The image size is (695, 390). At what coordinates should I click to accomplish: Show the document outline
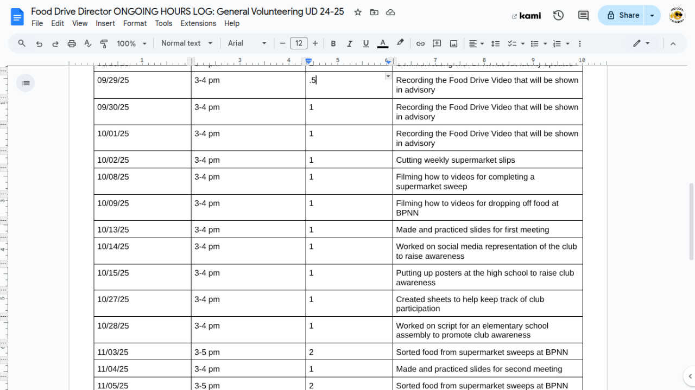coord(26,83)
